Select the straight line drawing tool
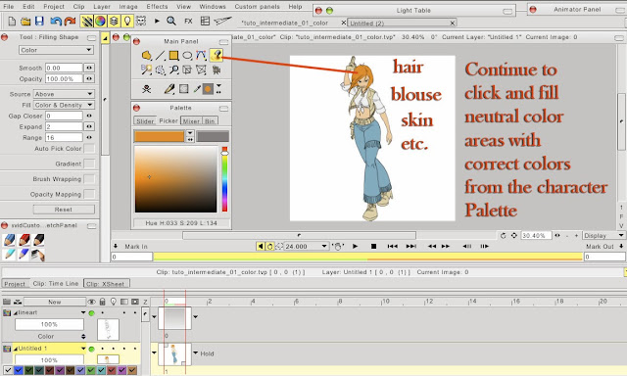The height and width of the screenshot is (376, 627). coord(160,56)
